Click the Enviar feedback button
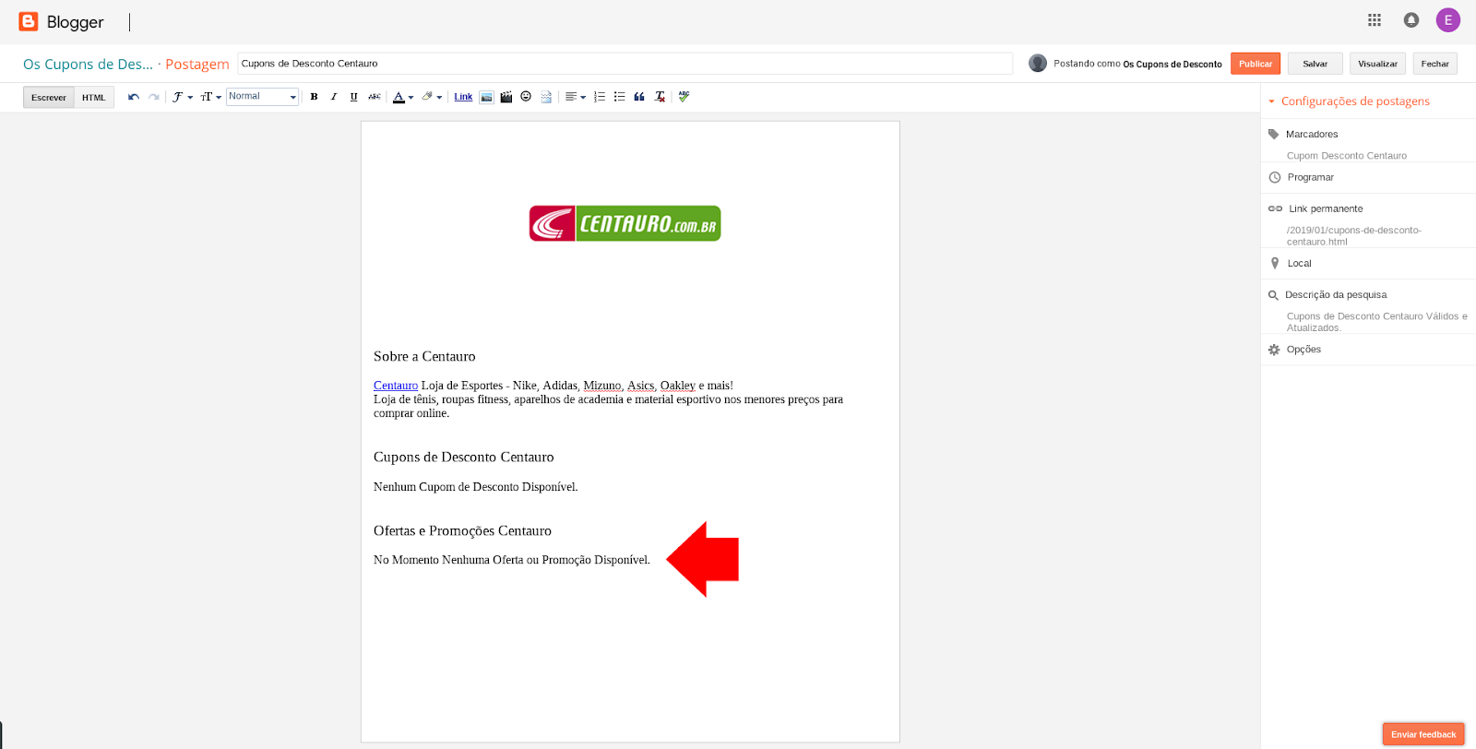Viewport: 1476px width, 749px height. [1423, 734]
